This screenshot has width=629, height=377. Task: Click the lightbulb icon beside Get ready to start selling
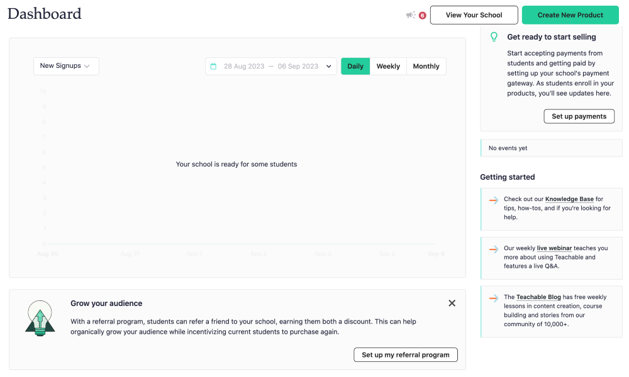494,37
